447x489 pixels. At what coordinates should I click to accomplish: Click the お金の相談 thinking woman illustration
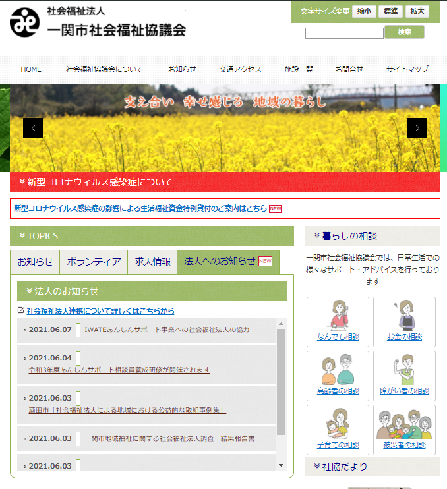pos(405,315)
